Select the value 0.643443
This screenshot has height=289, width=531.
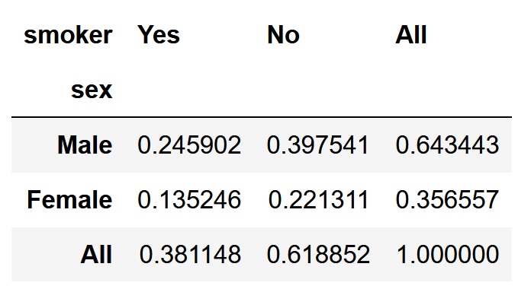click(447, 145)
